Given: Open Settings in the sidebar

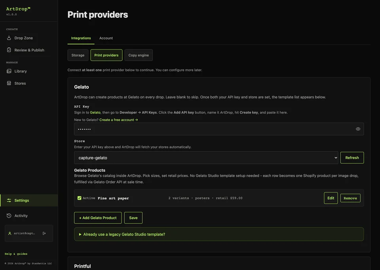Looking at the screenshot, I should [x=29, y=200].
